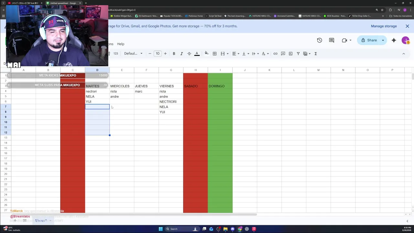Open a new browser tab
The width and height of the screenshot is (414, 233).
[x=86, y=3]
